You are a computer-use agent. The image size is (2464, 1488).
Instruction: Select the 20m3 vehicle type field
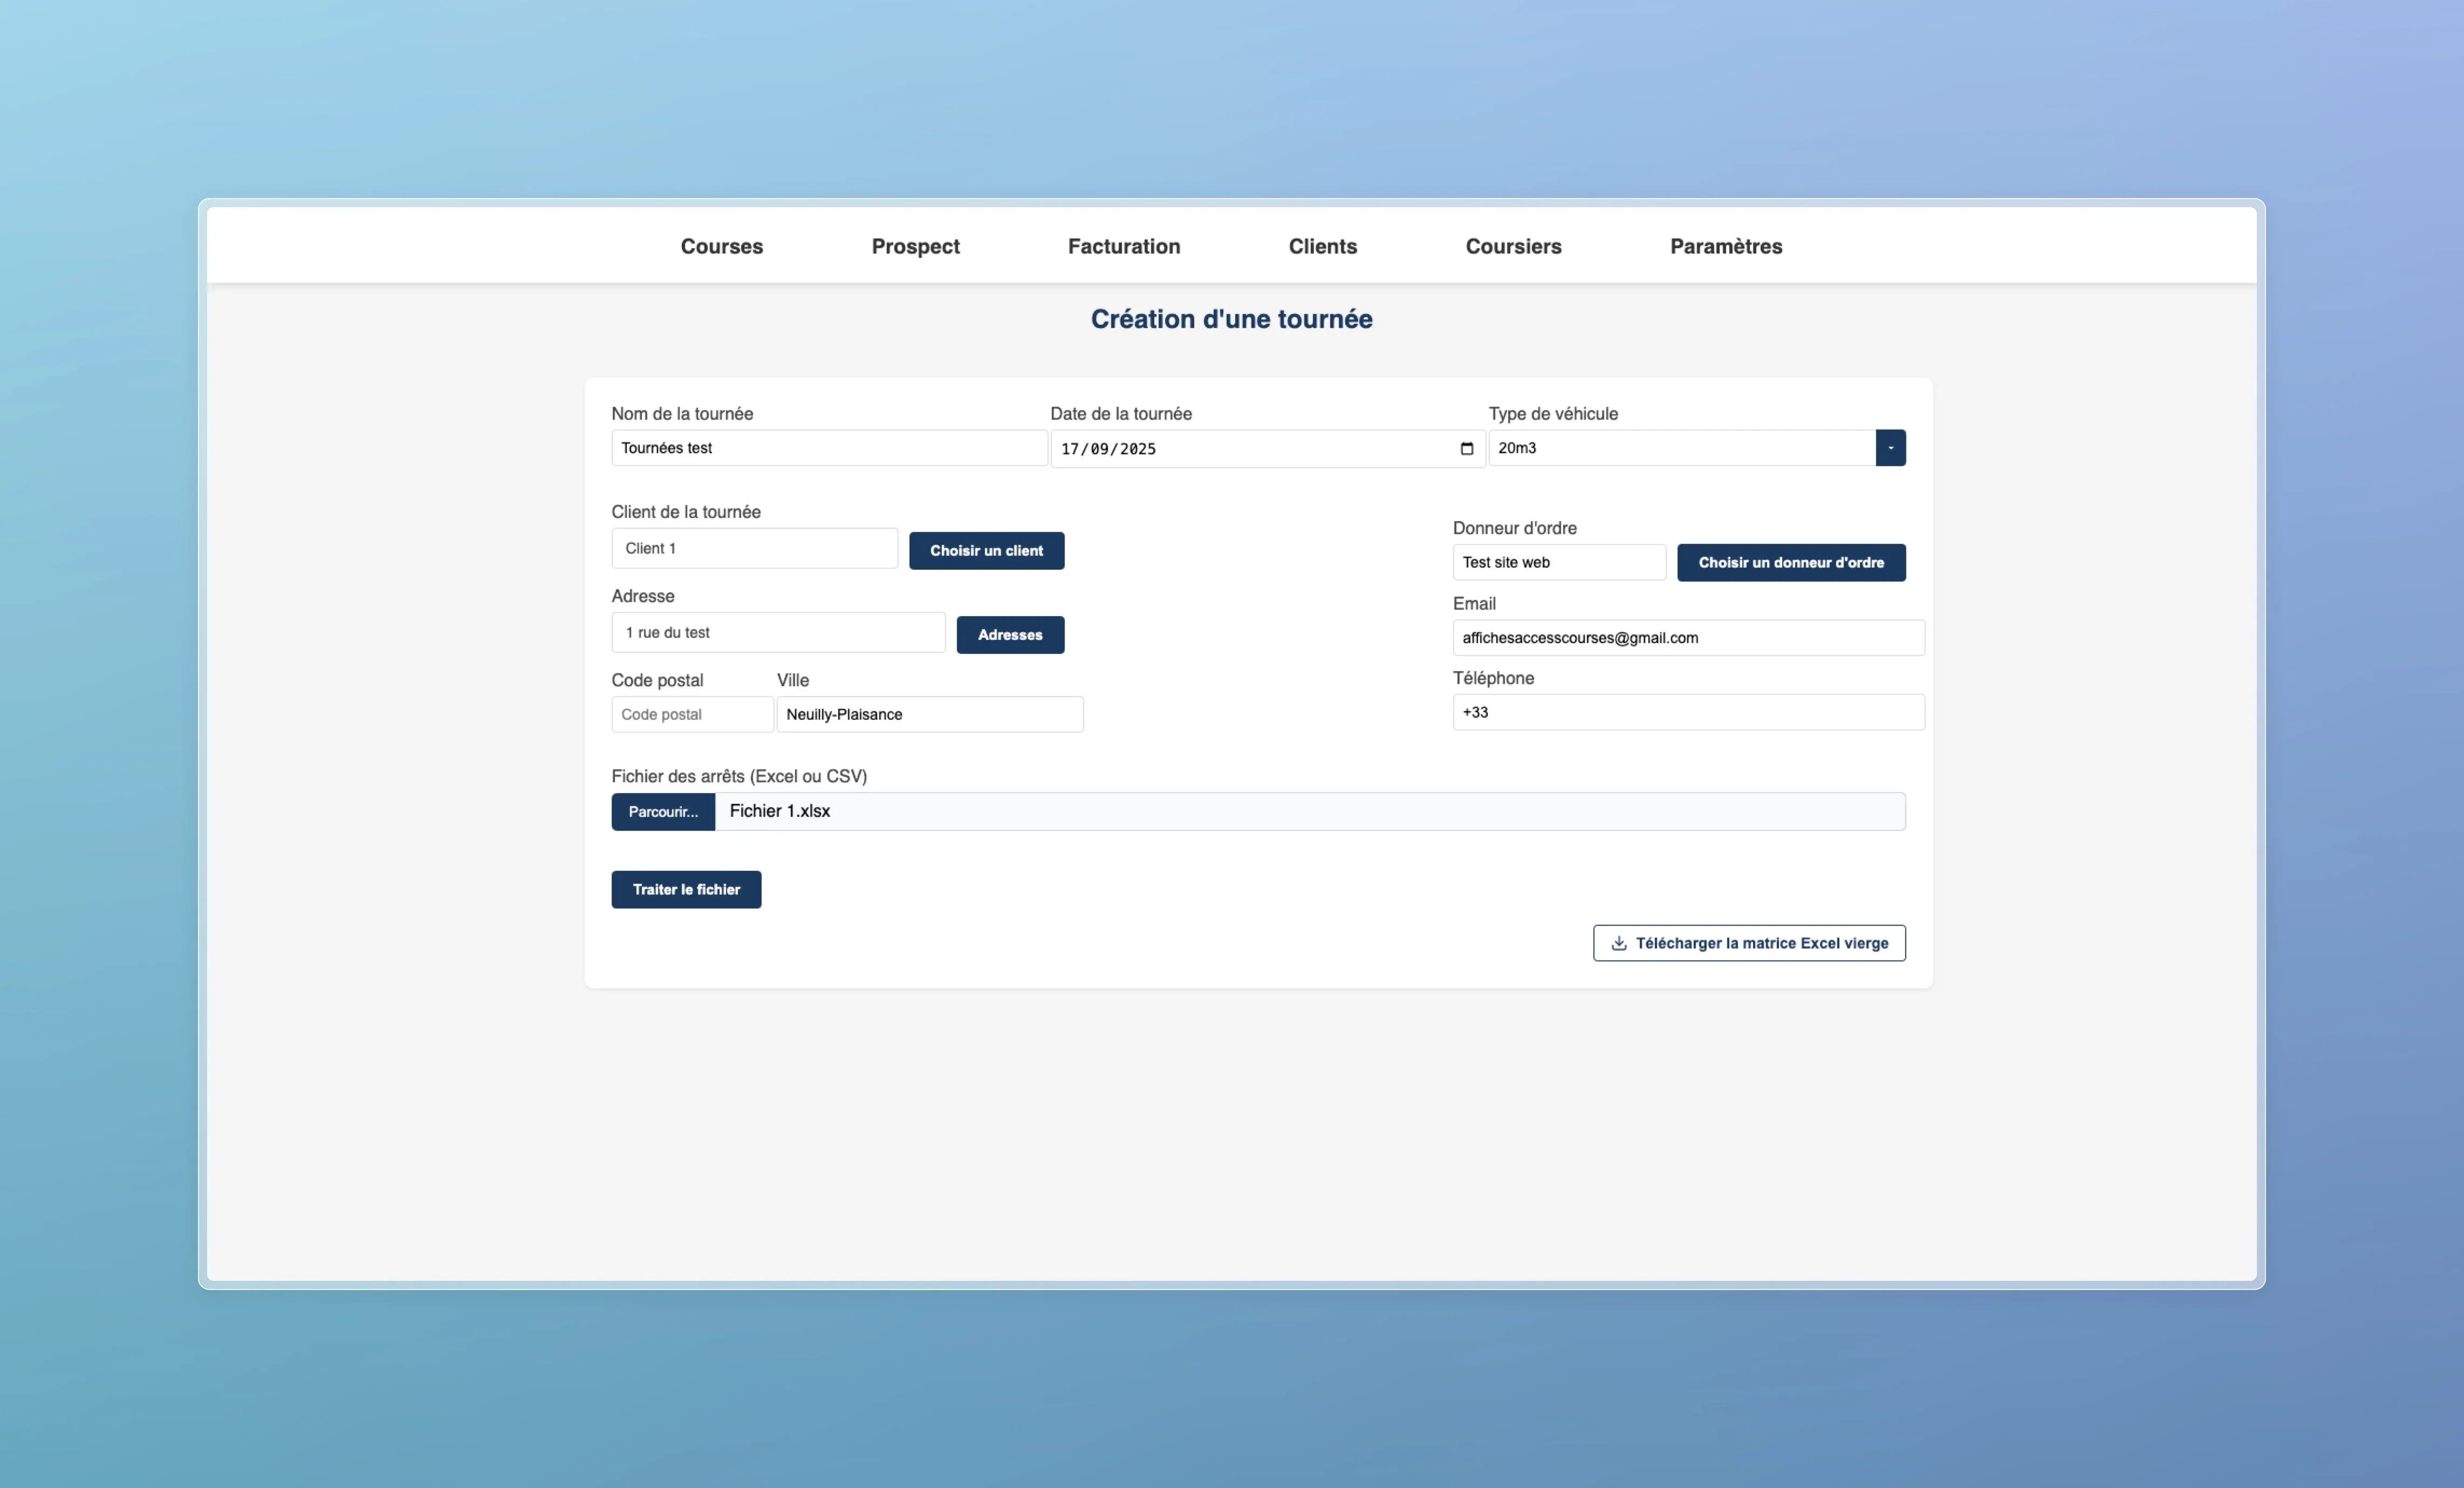click(1680, 448)
